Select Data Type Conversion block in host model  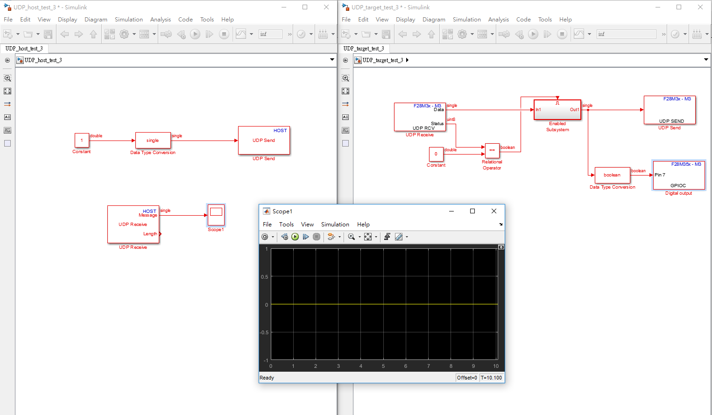153,141
